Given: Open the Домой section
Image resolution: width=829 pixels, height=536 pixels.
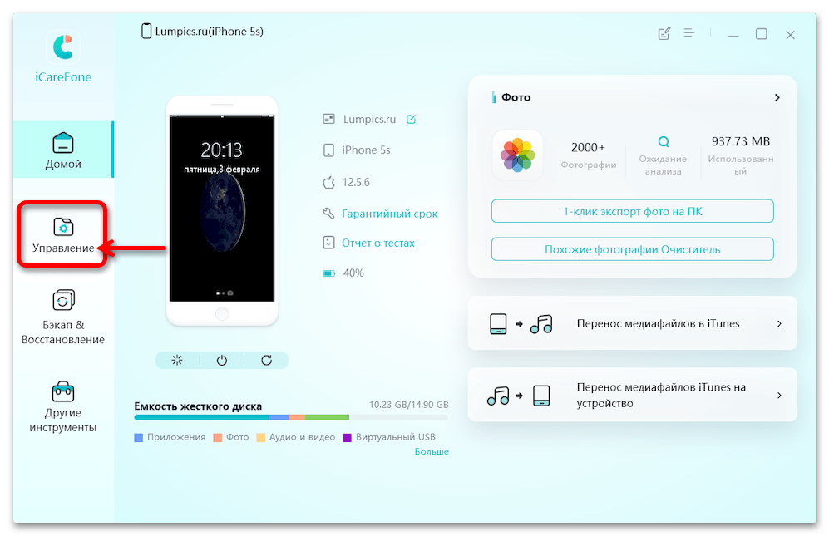Looking at the screenshot, I should point(63,150).
